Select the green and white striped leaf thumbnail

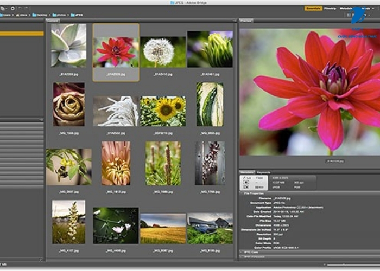pyautogui.click(x=210, y=104)
